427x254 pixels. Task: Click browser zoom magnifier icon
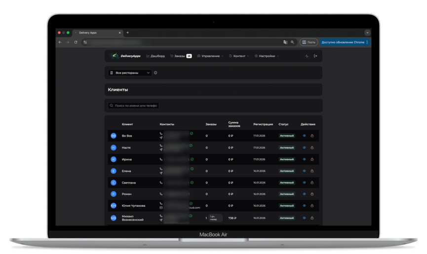pyautogui.click(x=292, y=42)
